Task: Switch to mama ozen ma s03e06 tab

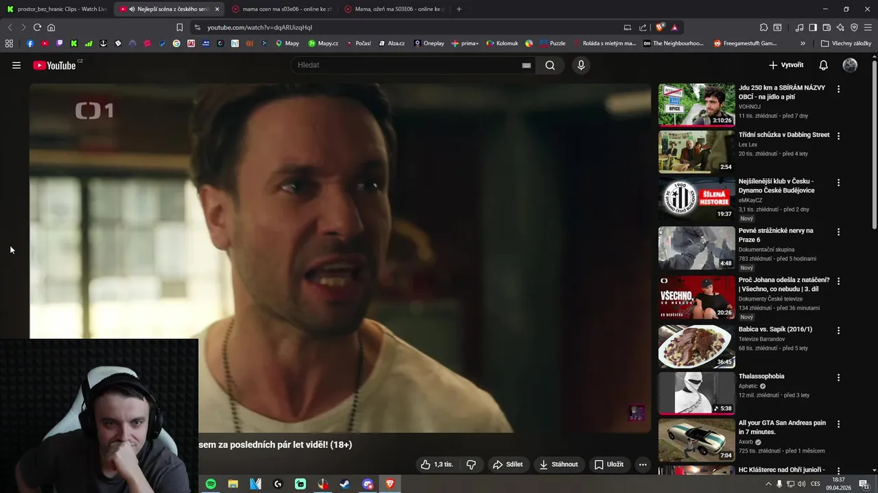Action: click(x=282, y=9)
